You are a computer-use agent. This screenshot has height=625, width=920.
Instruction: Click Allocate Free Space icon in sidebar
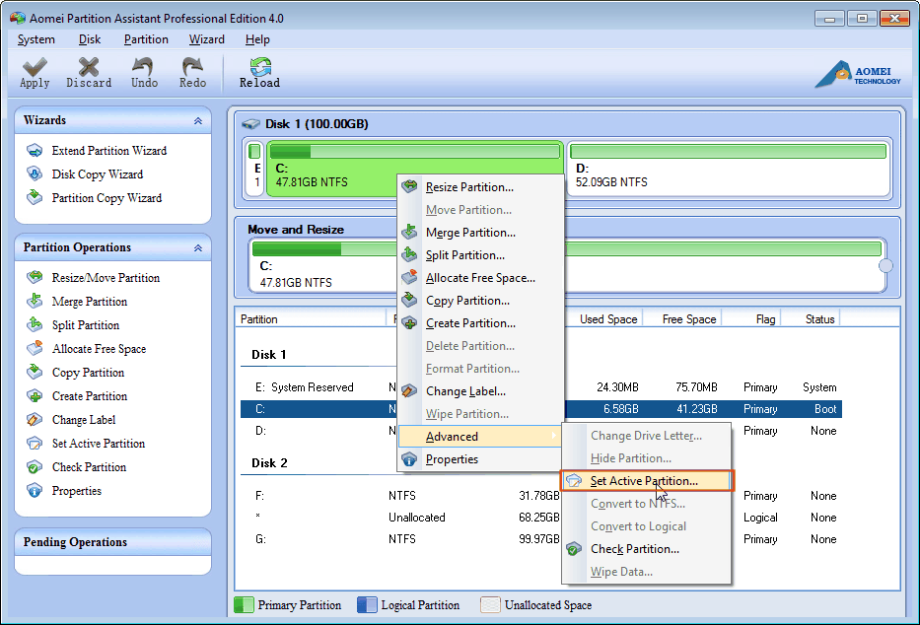tap(35, 348)
